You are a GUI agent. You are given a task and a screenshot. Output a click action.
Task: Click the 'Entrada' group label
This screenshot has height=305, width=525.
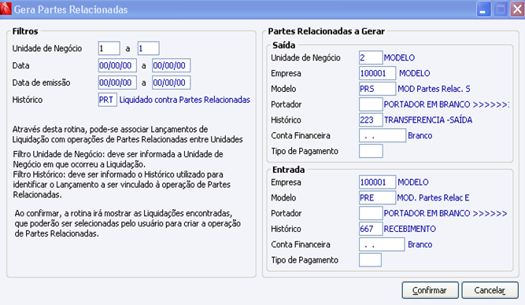pos(288,170)
